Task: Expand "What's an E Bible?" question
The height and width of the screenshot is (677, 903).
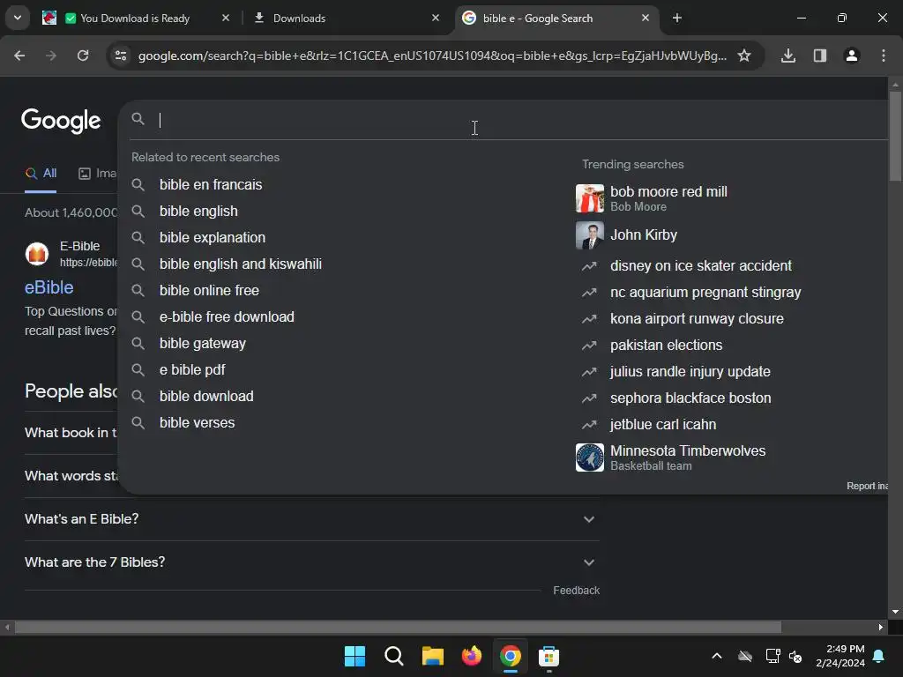Action: pyautogui.click(x=311, y=519)
